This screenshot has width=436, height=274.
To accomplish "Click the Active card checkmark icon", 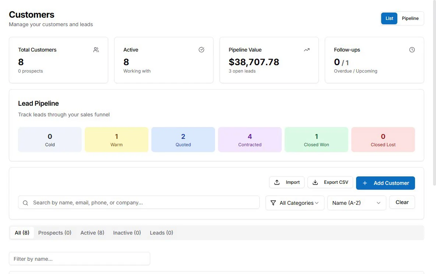I will coord(201,50).
